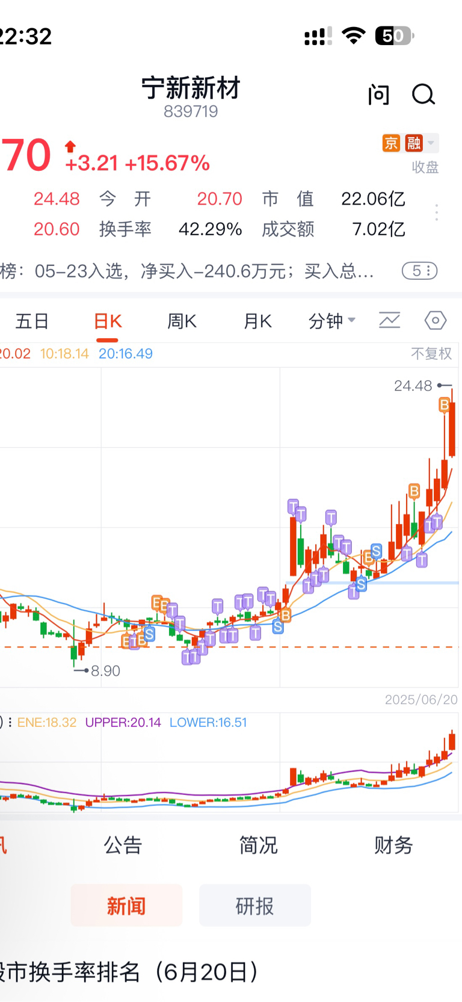Tap the 市值 22.06亿 value
This screenshot has width=462, height=1002.
pyautogui.click(x=373, y=199)
